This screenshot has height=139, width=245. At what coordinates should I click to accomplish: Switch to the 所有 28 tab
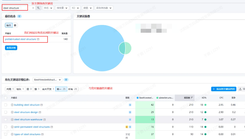(x=73, y=89)
